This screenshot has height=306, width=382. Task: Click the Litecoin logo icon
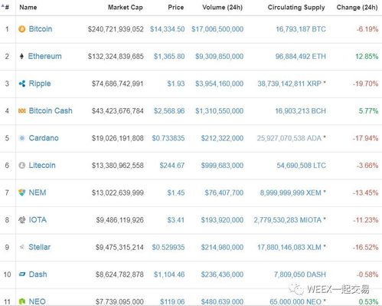pos(22,166)
